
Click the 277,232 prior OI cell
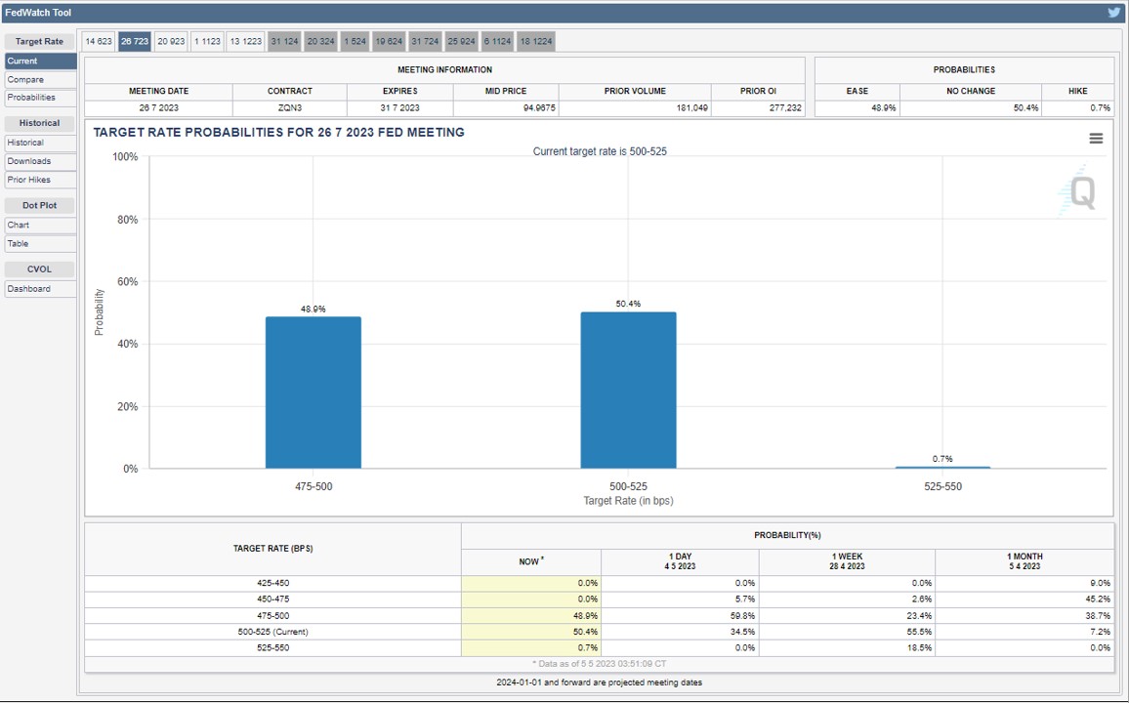(758, 108)
